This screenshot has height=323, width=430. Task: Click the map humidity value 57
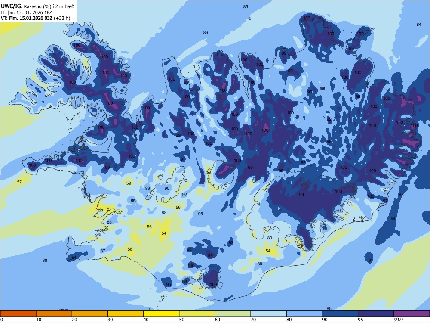[x=19, y=182]
